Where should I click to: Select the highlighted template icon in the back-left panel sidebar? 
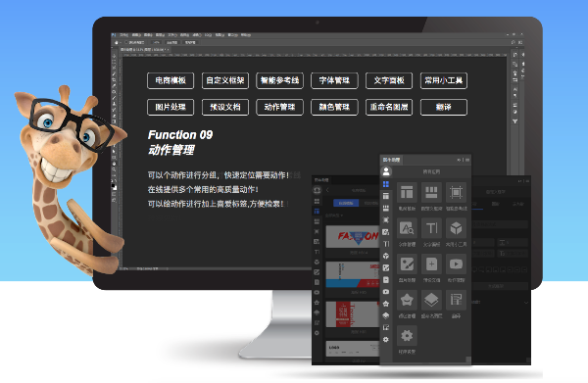[317, 212]
